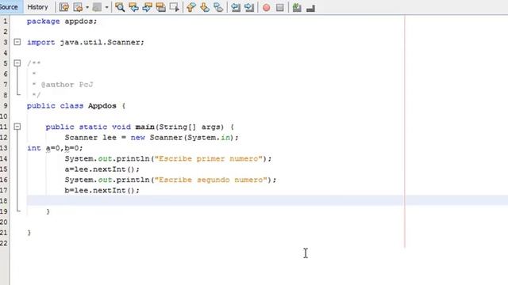Screen dimensions: 508x285
Task: Click closing brace of class on line 21
Action: tap(29, 233)
